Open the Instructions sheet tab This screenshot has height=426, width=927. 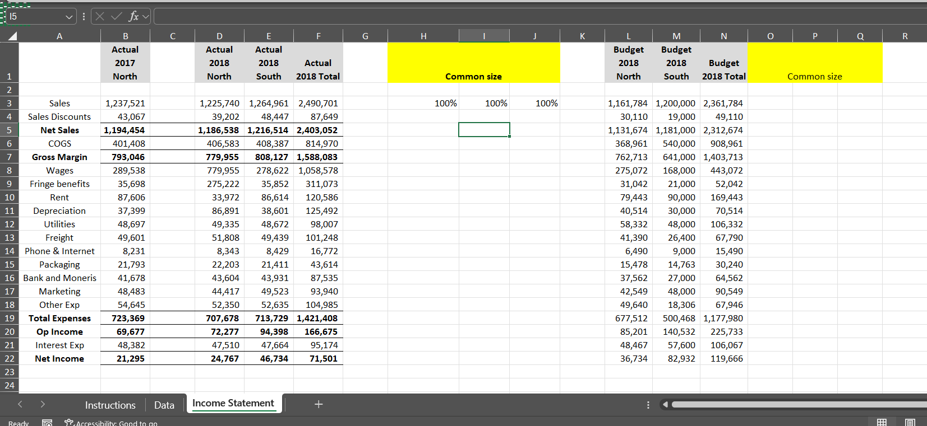[x=110, y=405]
